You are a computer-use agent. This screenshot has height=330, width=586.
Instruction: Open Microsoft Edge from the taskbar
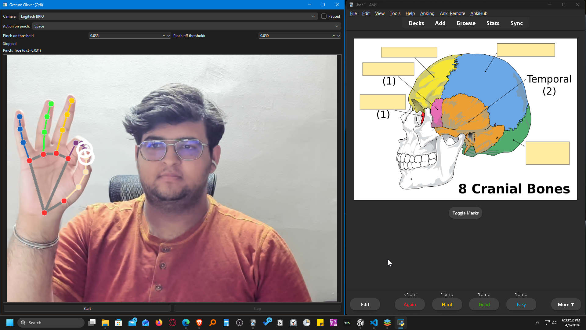[x=186, y=323]
